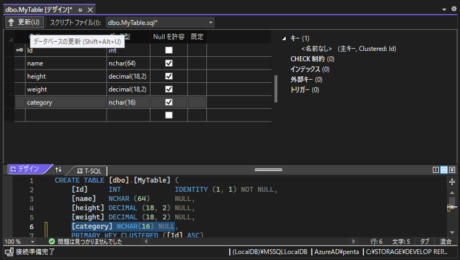Viewport: 460px width, 260px height.
Task: Toggle Null checkbox in the empty new row
Action: (169, 115)
